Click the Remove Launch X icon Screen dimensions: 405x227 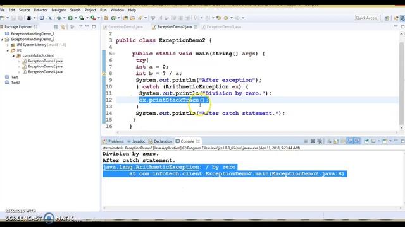tap(313, 141)
